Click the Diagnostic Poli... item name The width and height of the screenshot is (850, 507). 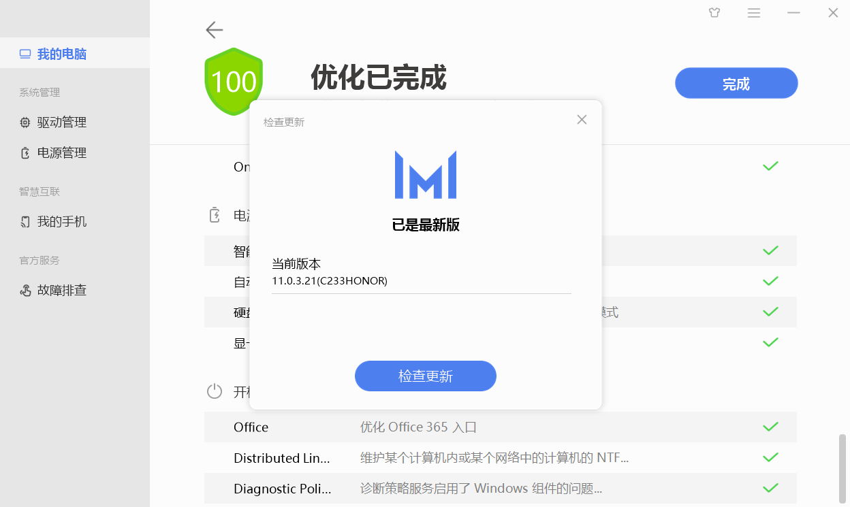coord(283,489)
